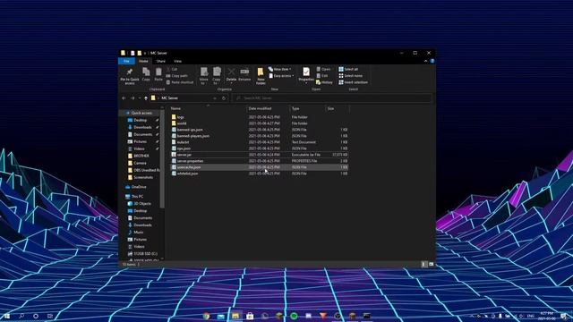This screenshot has width=573, height=322.
Task: Select the banned-players.json file
Action: point(259,136)
